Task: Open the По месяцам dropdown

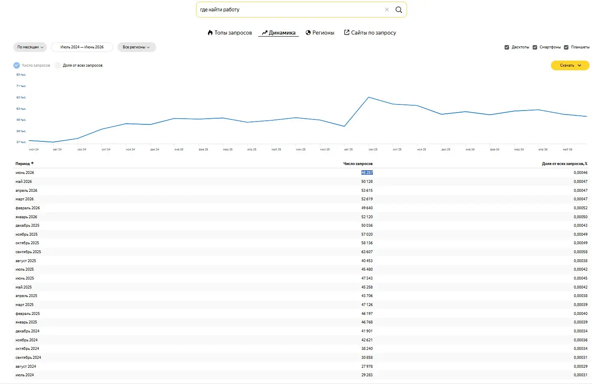Action: pyautogui.click(x=30, y=47)
